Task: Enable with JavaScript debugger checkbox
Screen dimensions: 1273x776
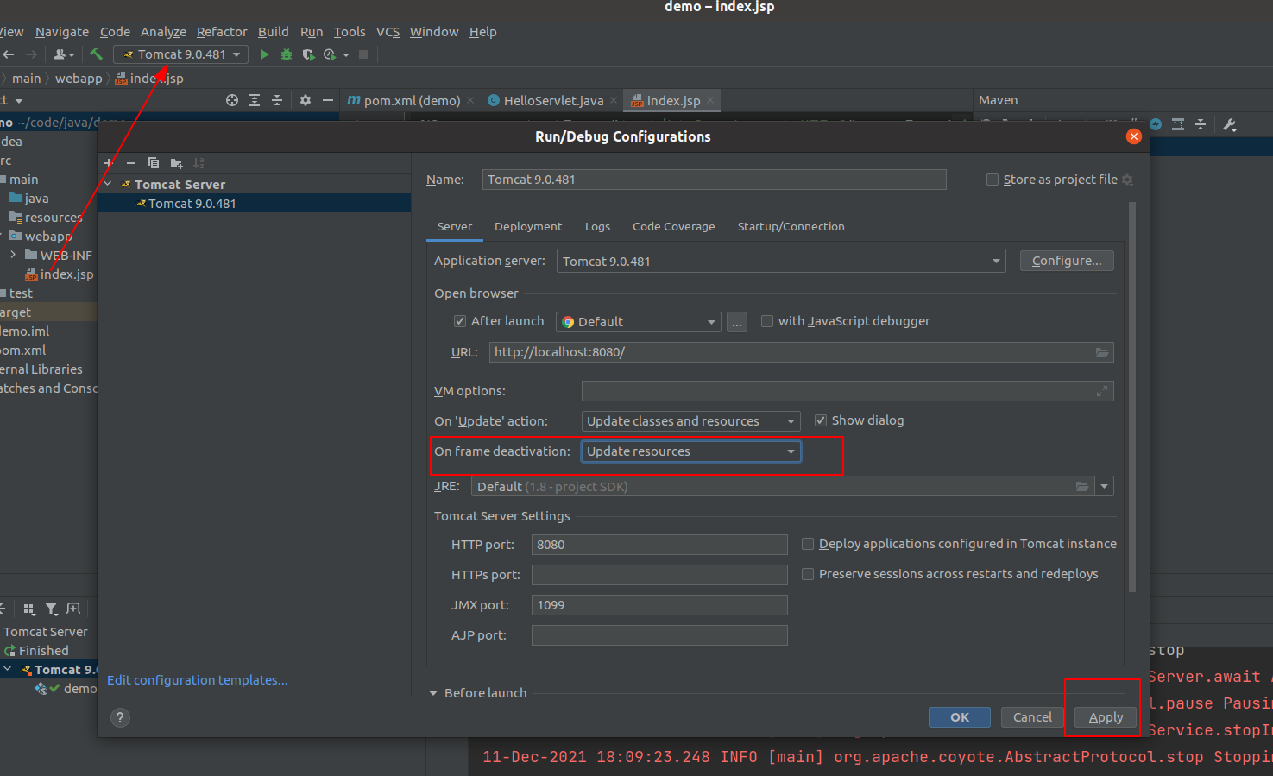Action: click(x=766, y=321)
